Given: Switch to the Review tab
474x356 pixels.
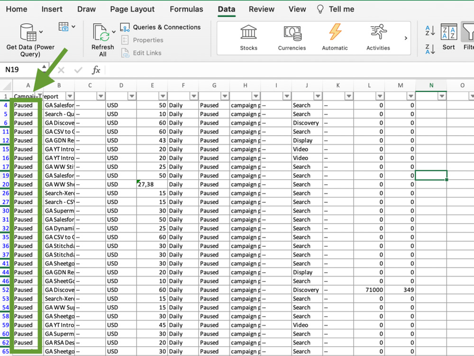Looking at the screenshot, I should tap(262, 9).
